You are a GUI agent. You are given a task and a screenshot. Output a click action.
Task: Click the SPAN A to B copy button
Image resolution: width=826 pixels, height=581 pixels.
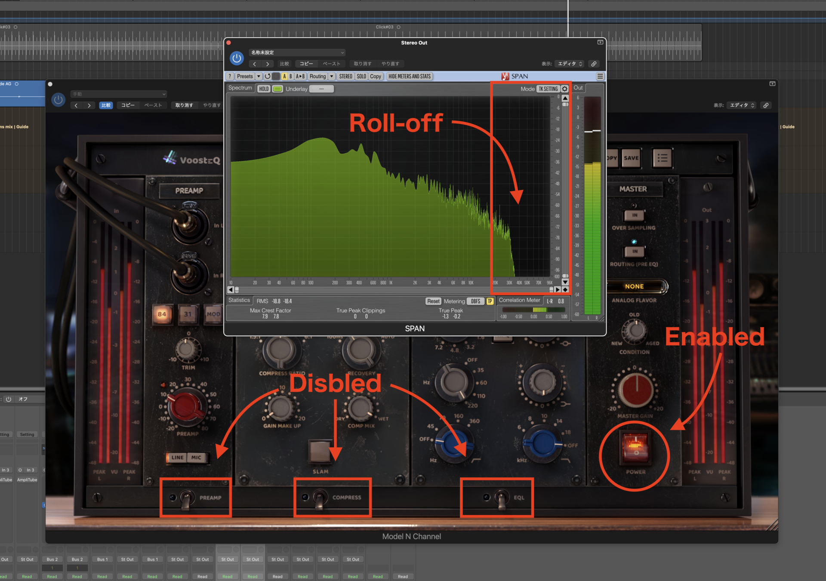(x=300, y=76)
